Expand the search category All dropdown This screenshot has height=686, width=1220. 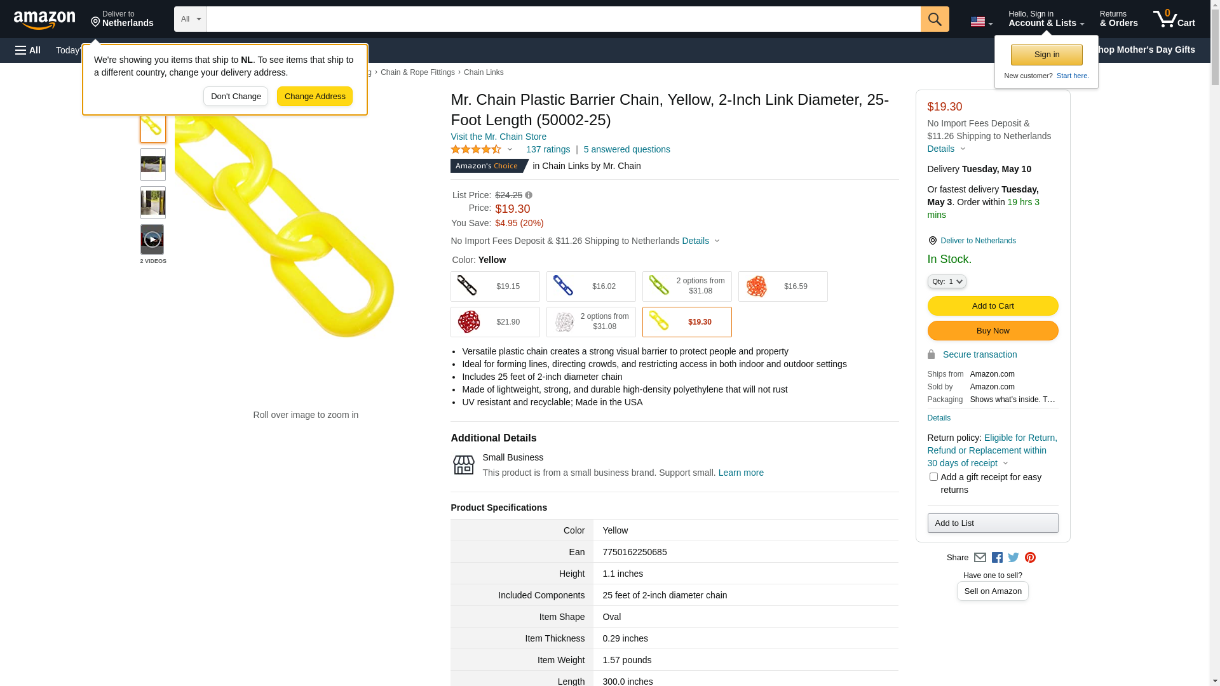point(190,19)
